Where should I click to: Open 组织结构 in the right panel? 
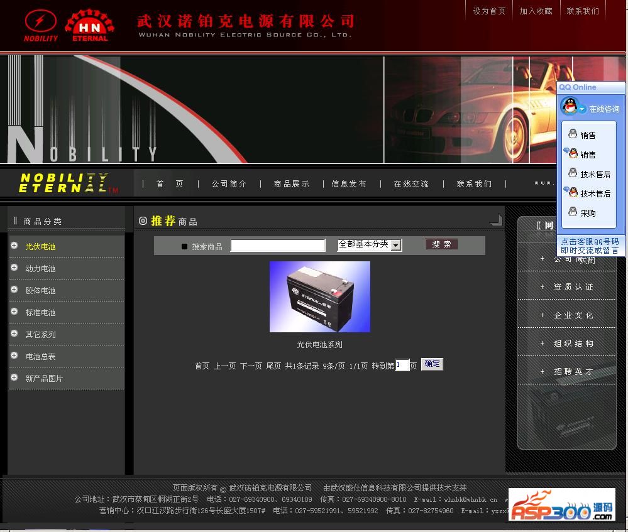coord(573,344)
